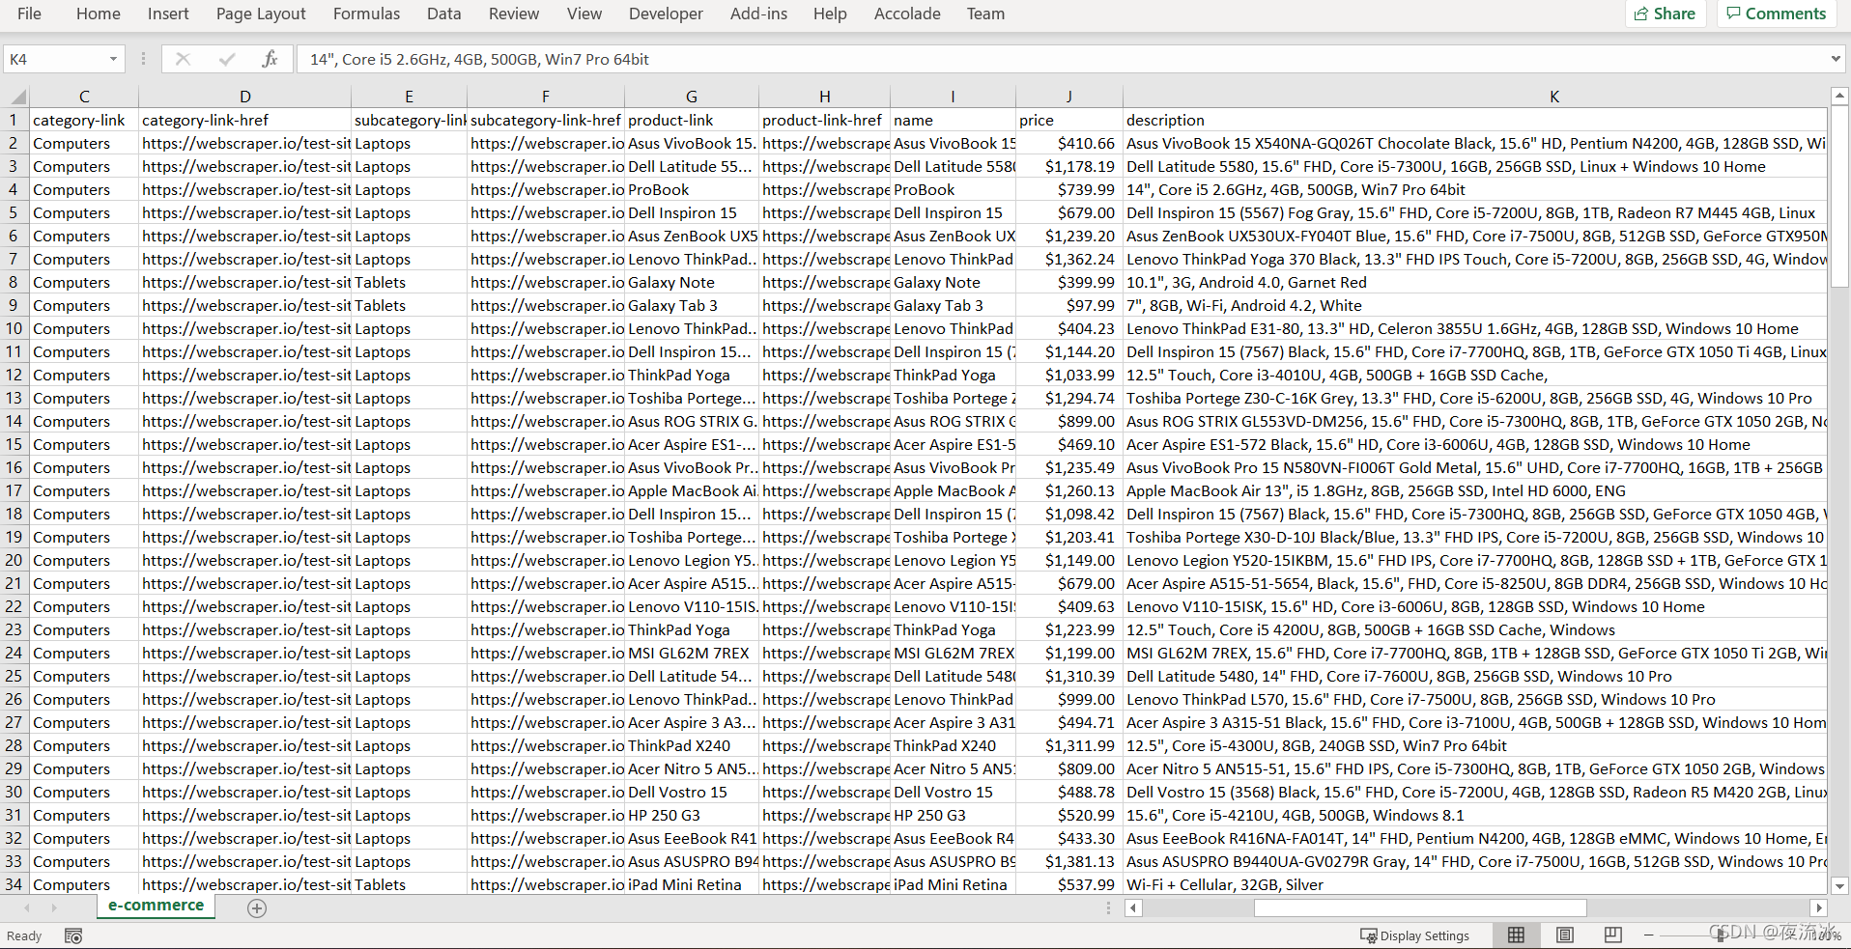Click the vertical scrollbar thumb

[x=1839, y=197]
